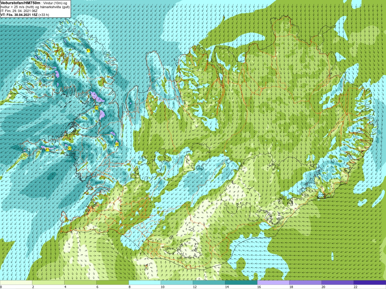Click the 'hámarkshviða (gult)' header line
This screenshot has height=289, width=386.
(55, 7)
